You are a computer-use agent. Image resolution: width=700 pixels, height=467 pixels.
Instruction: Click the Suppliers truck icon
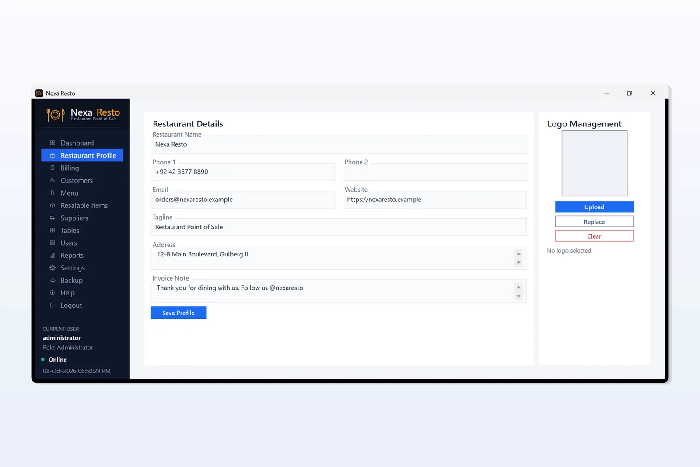pos(52,218)
